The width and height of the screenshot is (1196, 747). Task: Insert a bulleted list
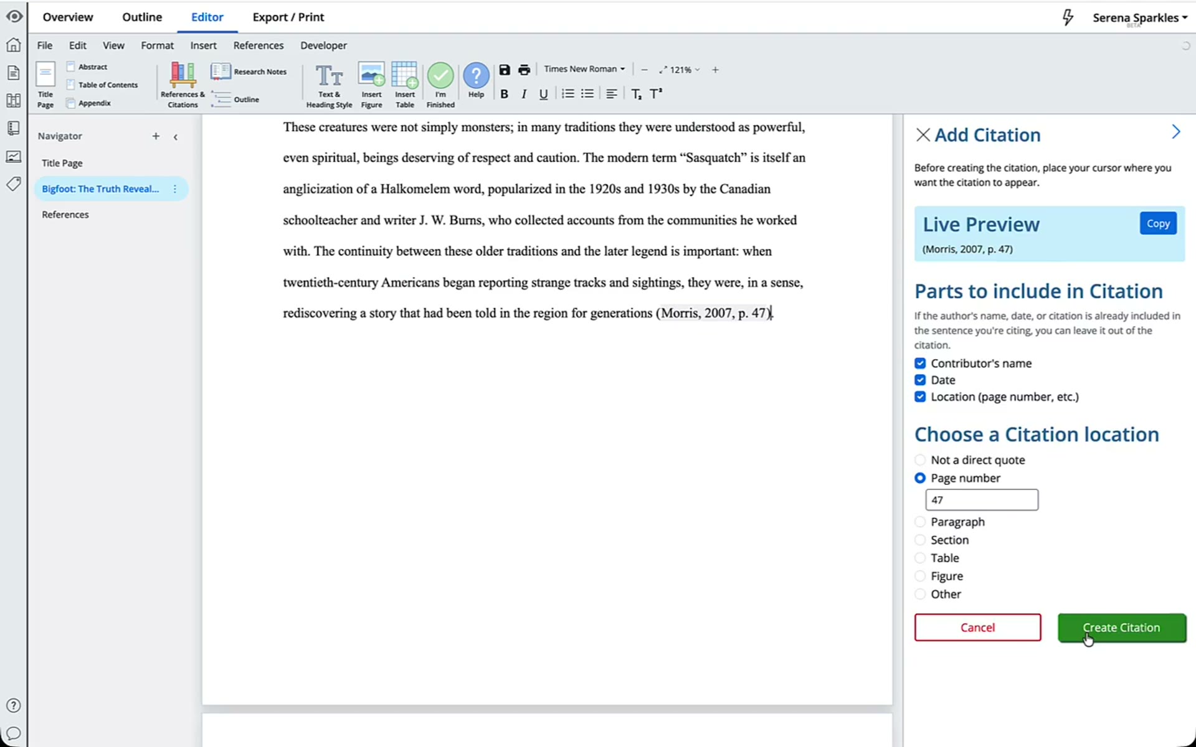click(587, 93)
